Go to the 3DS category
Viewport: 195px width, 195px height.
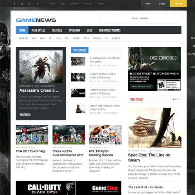point(67,38)
